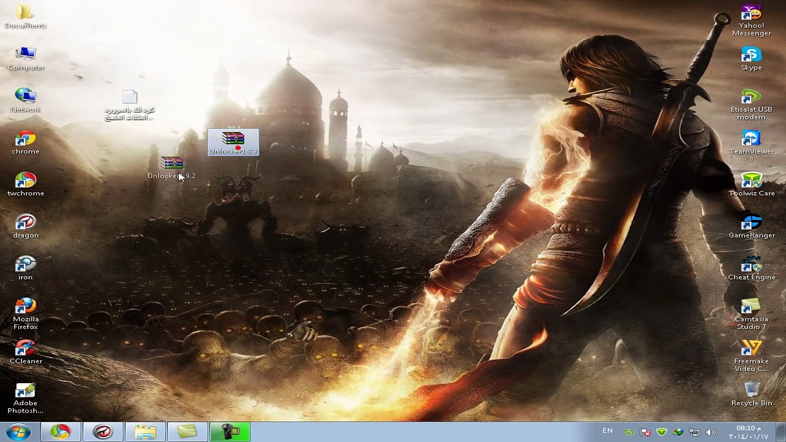786x442 pixels.
Task: Open Windows Explorer from the taskbar
Action: [x=145, y=432]
